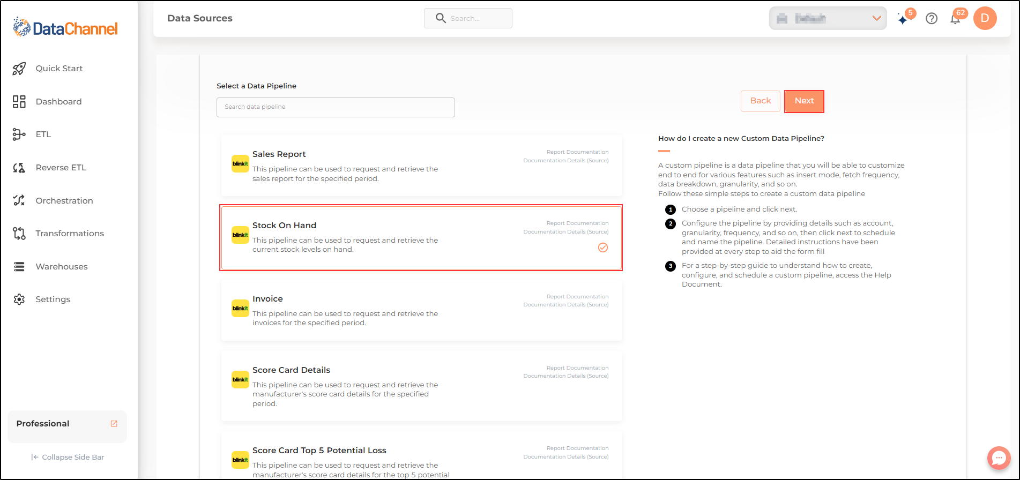Click 'How do I create a new Custom Data Pipeline?'

(741, 139)
